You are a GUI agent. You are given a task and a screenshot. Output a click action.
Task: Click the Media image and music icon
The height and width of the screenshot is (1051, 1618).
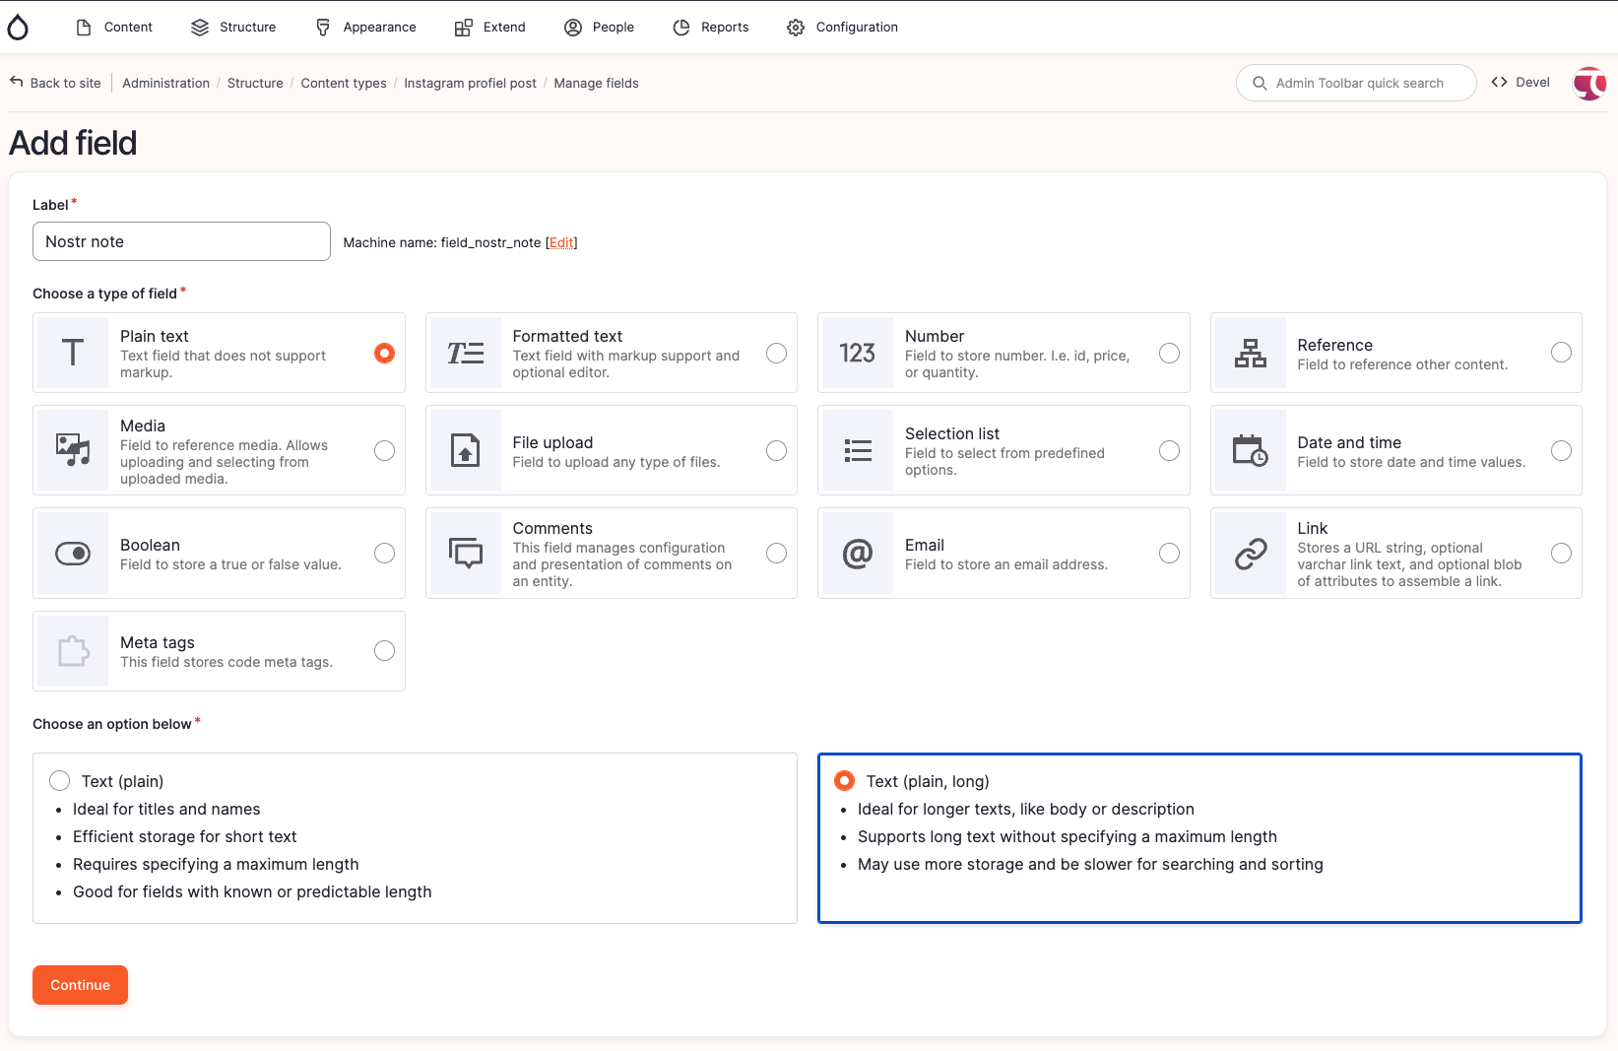point(73,450)
